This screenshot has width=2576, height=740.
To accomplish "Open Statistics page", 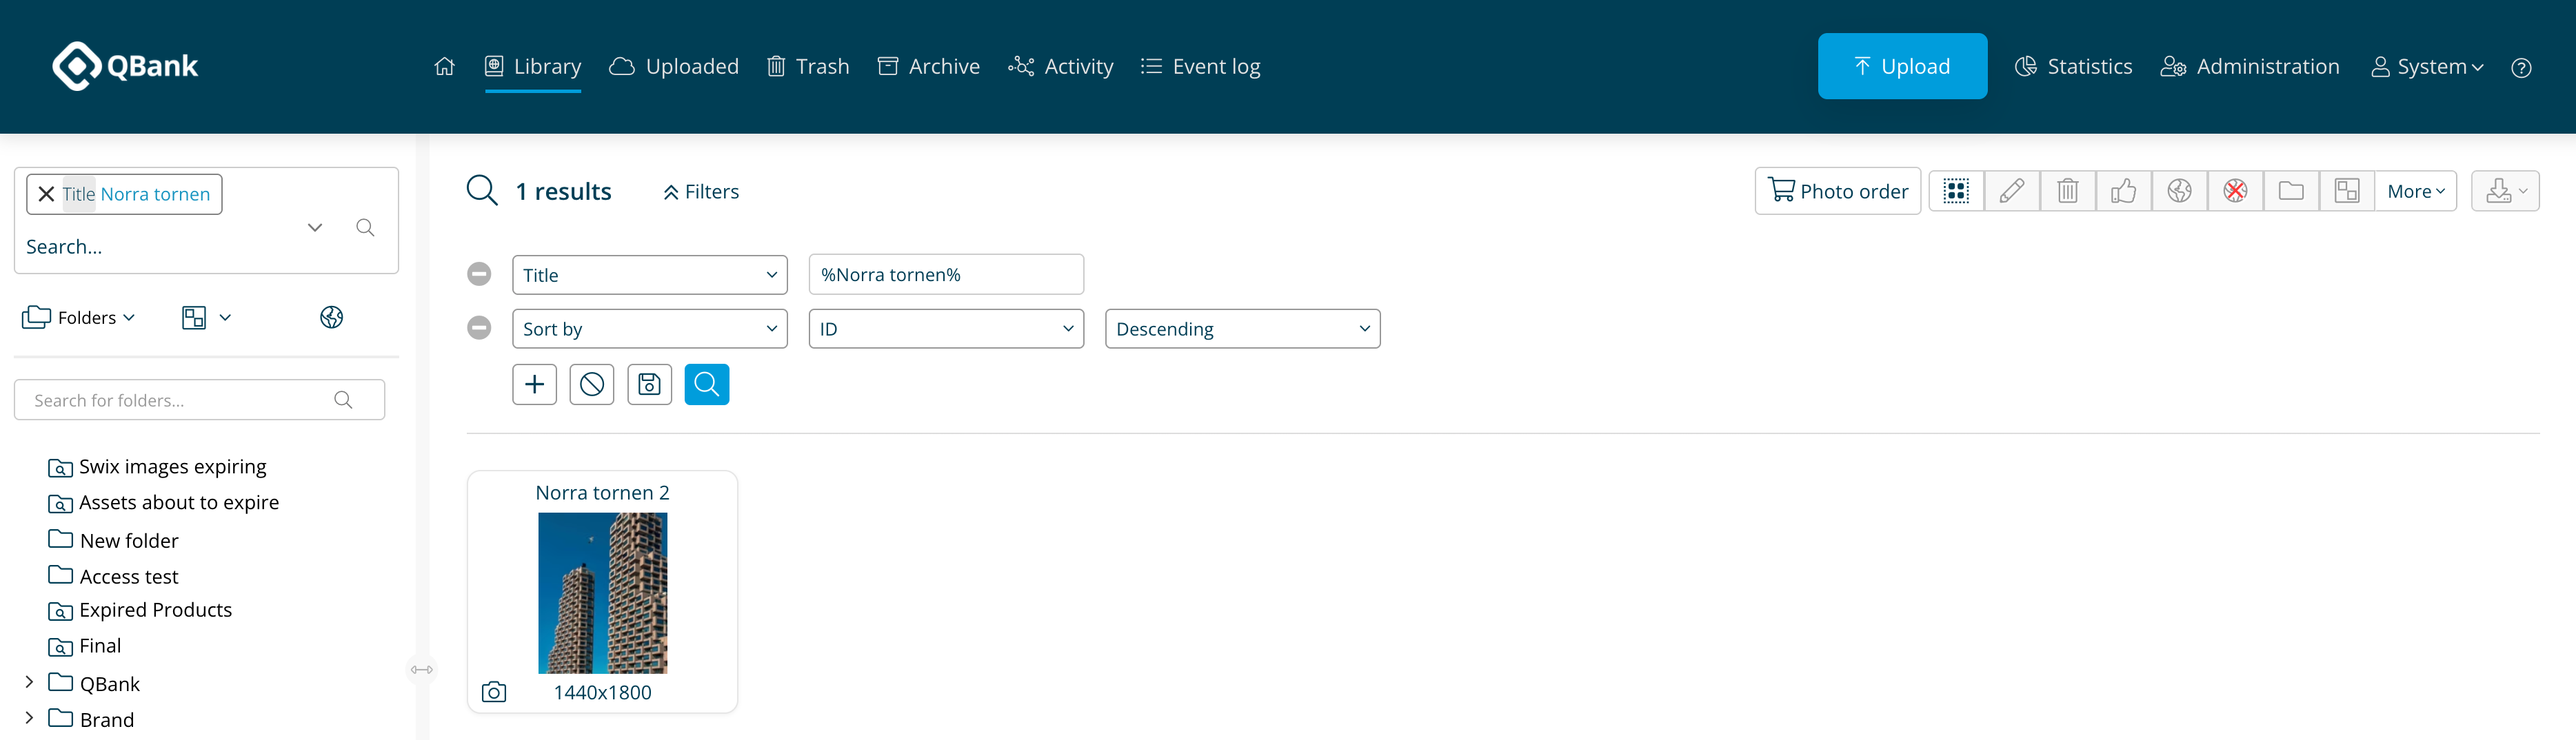I will [2074, 66].
